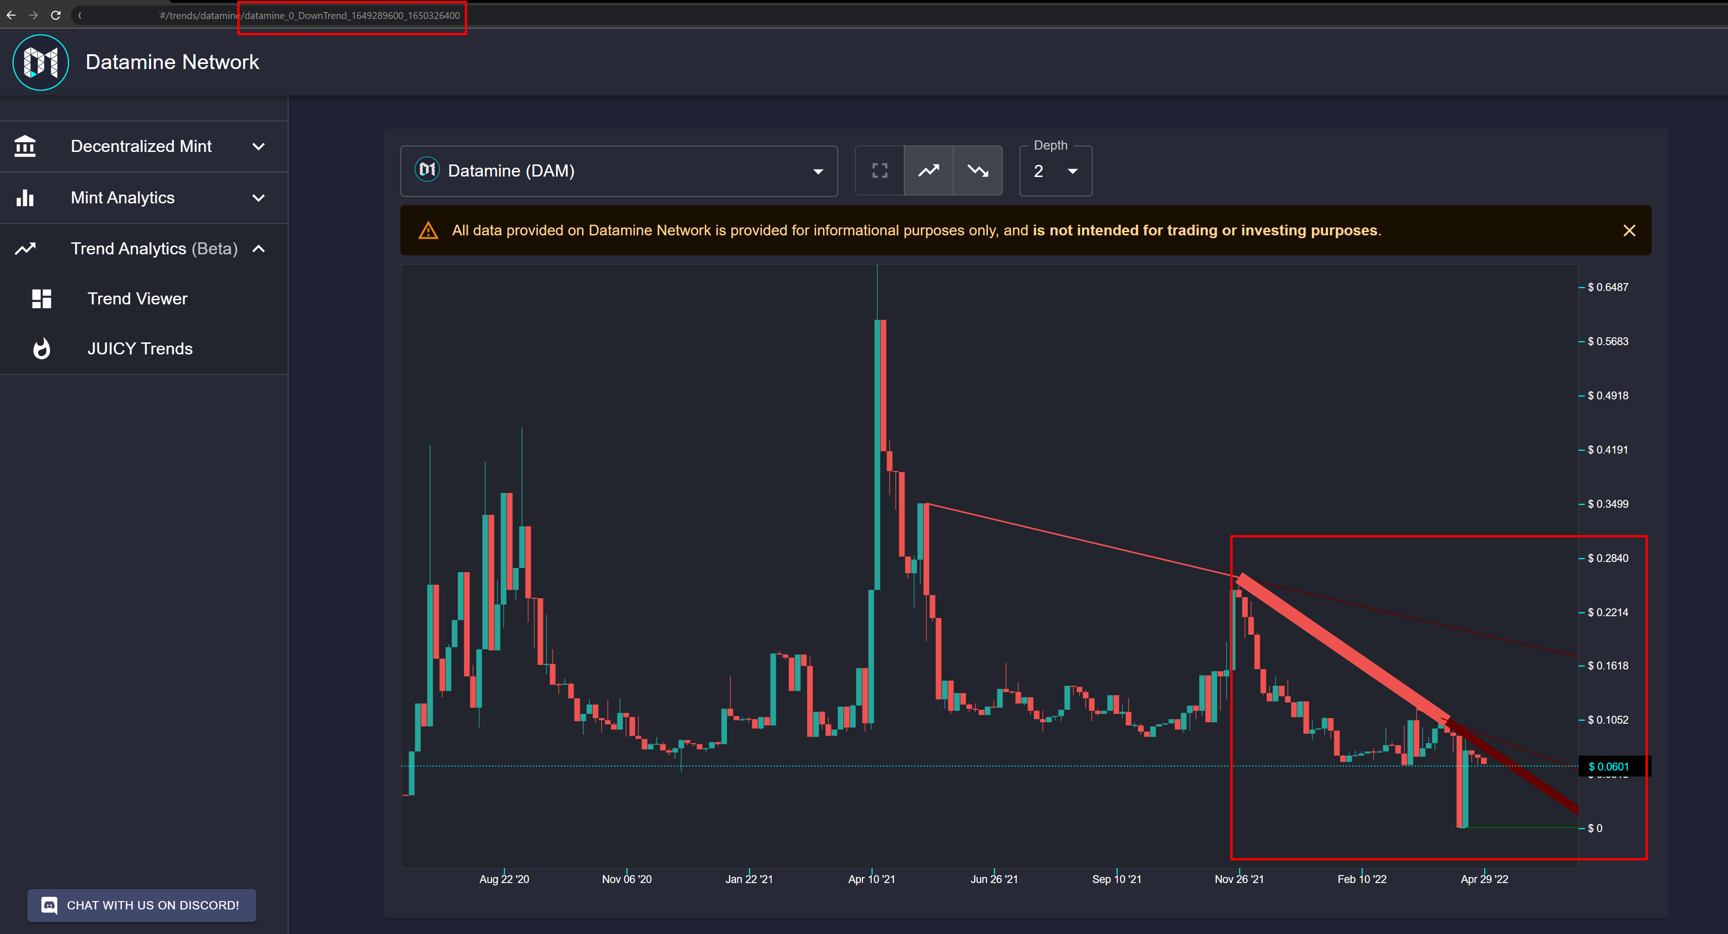Go back with browser back arrow
This screenshot has height=934, width=1728.
[x=12, y=15]
